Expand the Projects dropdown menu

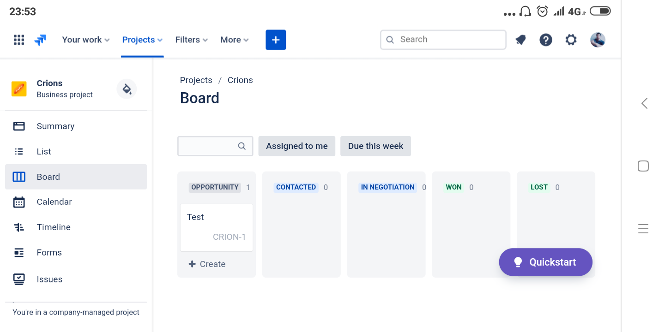142,40
